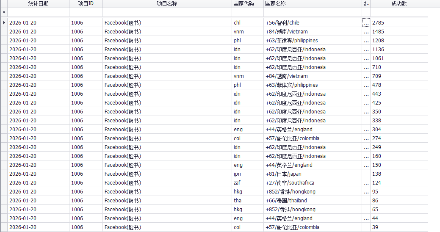The image size is (440, 232).
Task: Select the 2026-01-20 date in the southafrica row
Action: (38, 182)
